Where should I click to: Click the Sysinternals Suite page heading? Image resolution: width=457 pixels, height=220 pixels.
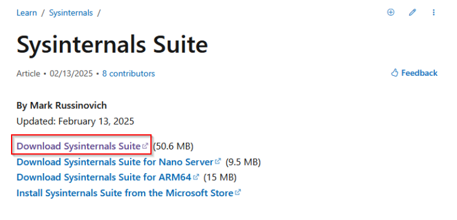coord(112,45)
